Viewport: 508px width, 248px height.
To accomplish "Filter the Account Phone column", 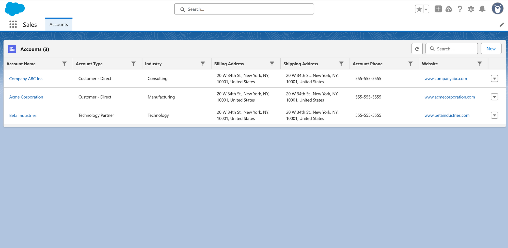I will click(410, 64).
